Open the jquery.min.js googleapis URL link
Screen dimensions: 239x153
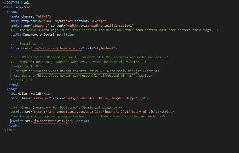[x=94, y=112]
